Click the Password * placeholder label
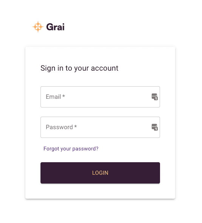 (x=61, y=127)
